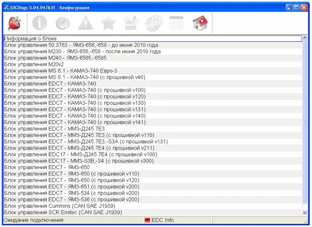Select EDC7 ЯМЗ-650 прошивкой v110 row

[153, 174]
